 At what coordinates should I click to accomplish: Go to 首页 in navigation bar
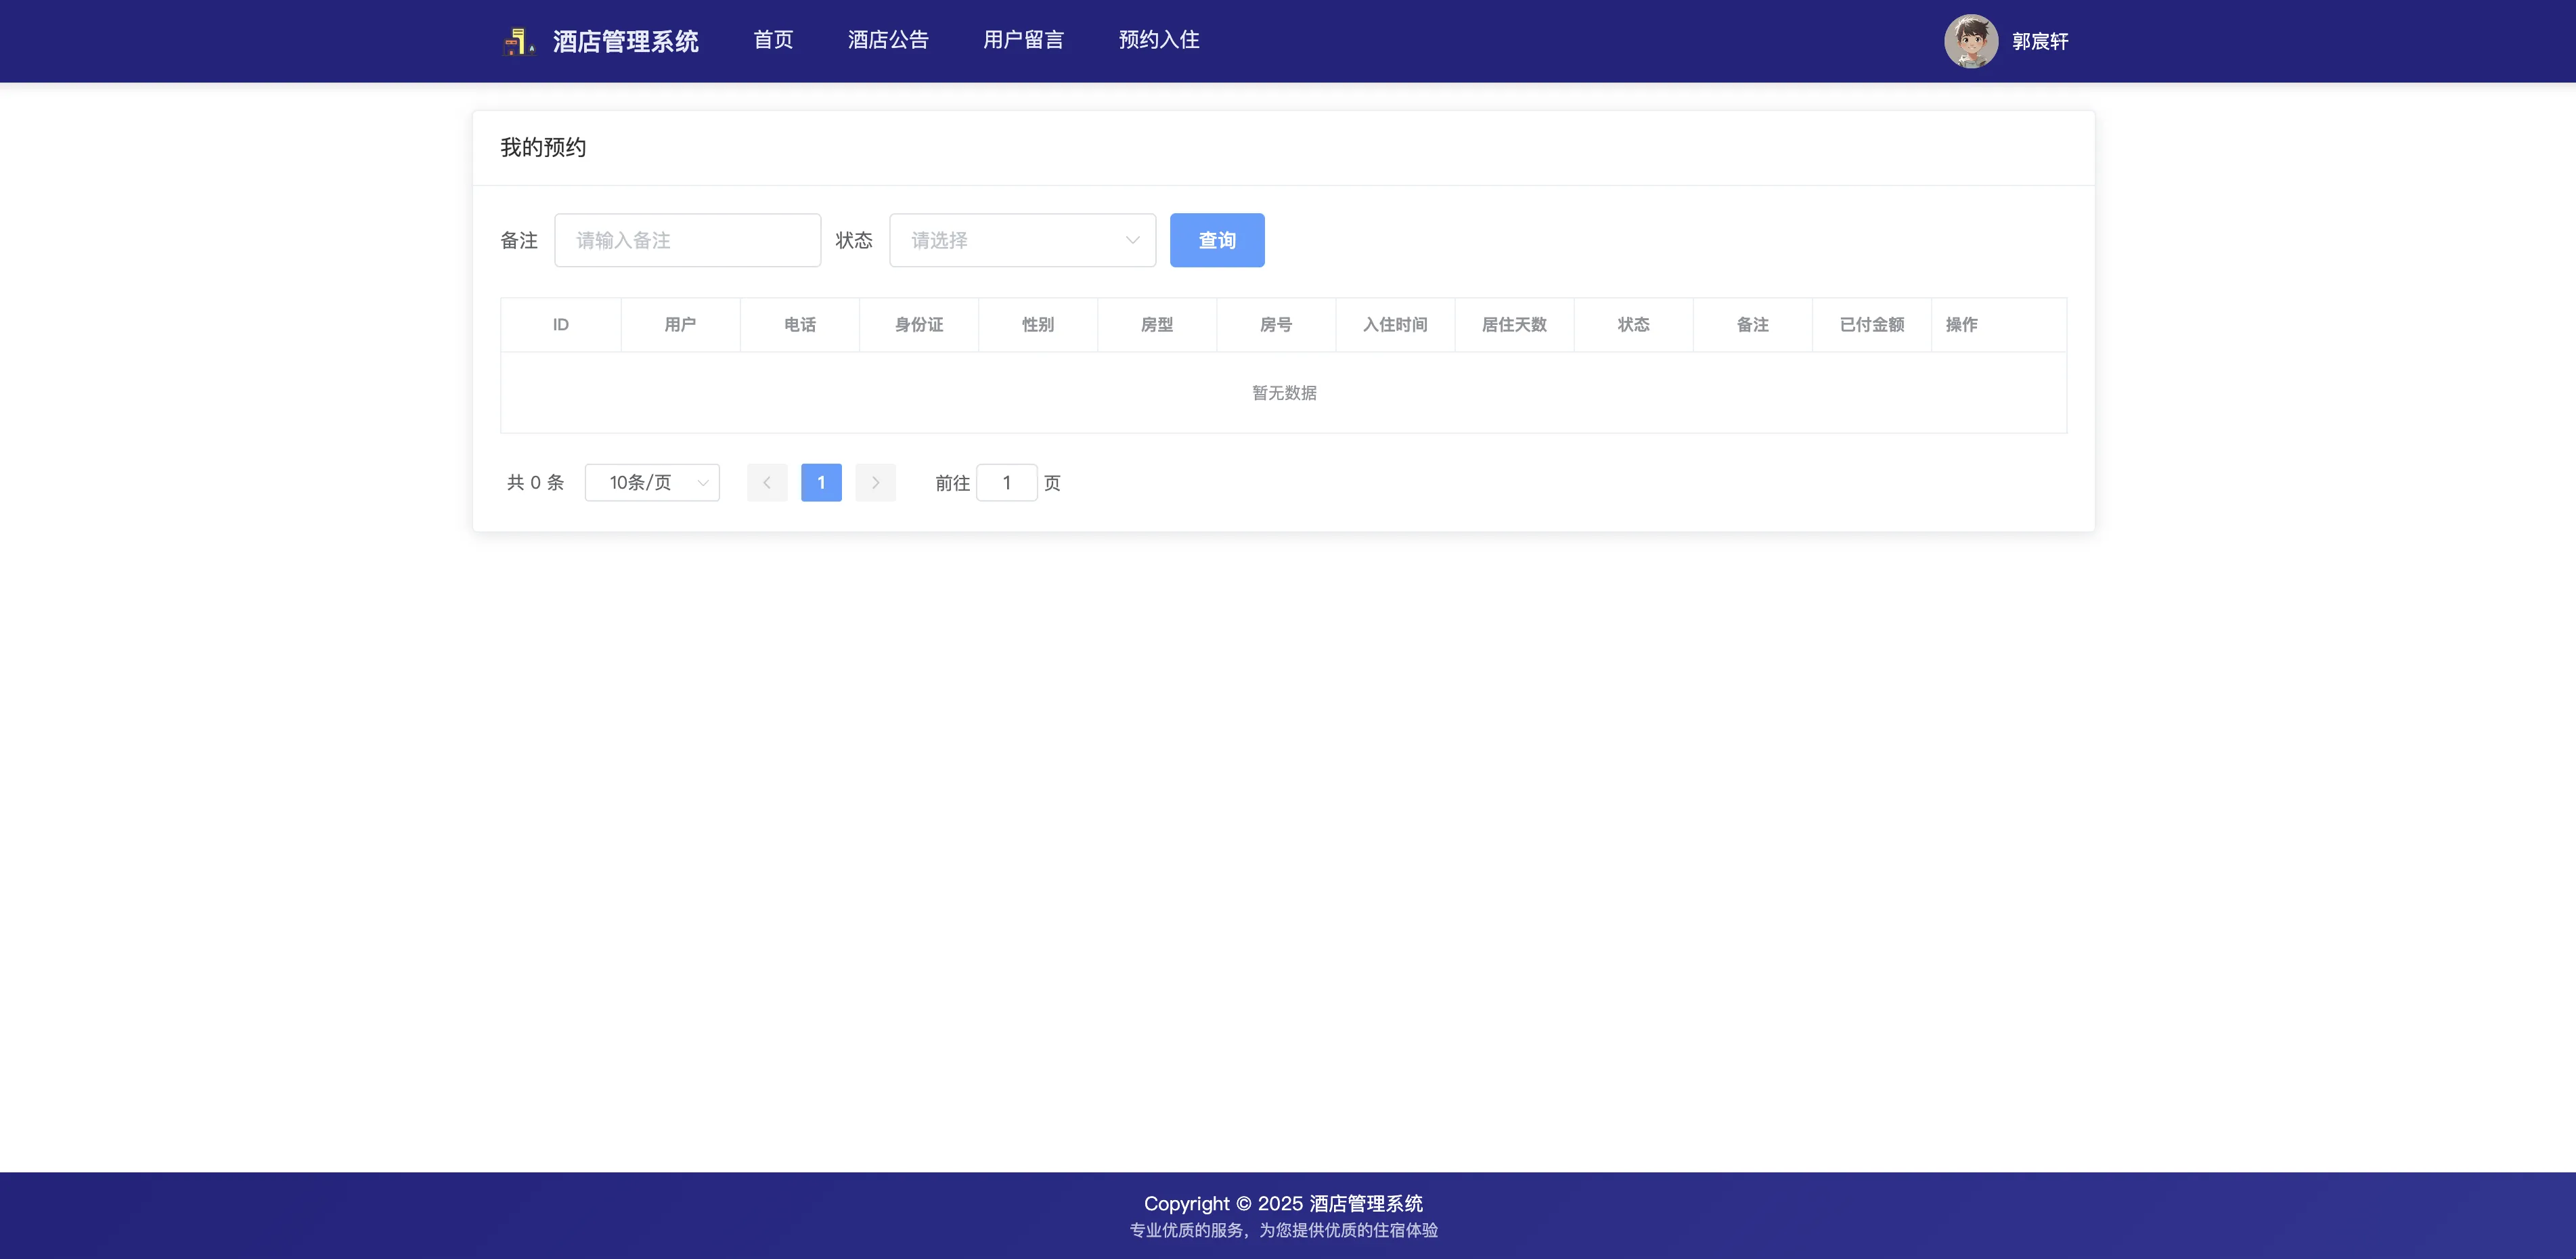pos(773,40)
